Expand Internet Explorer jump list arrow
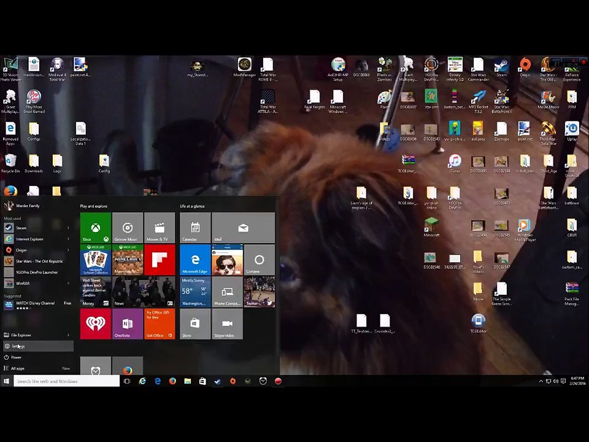This screenshot has width=589, height=442. [x=68, y=239]
